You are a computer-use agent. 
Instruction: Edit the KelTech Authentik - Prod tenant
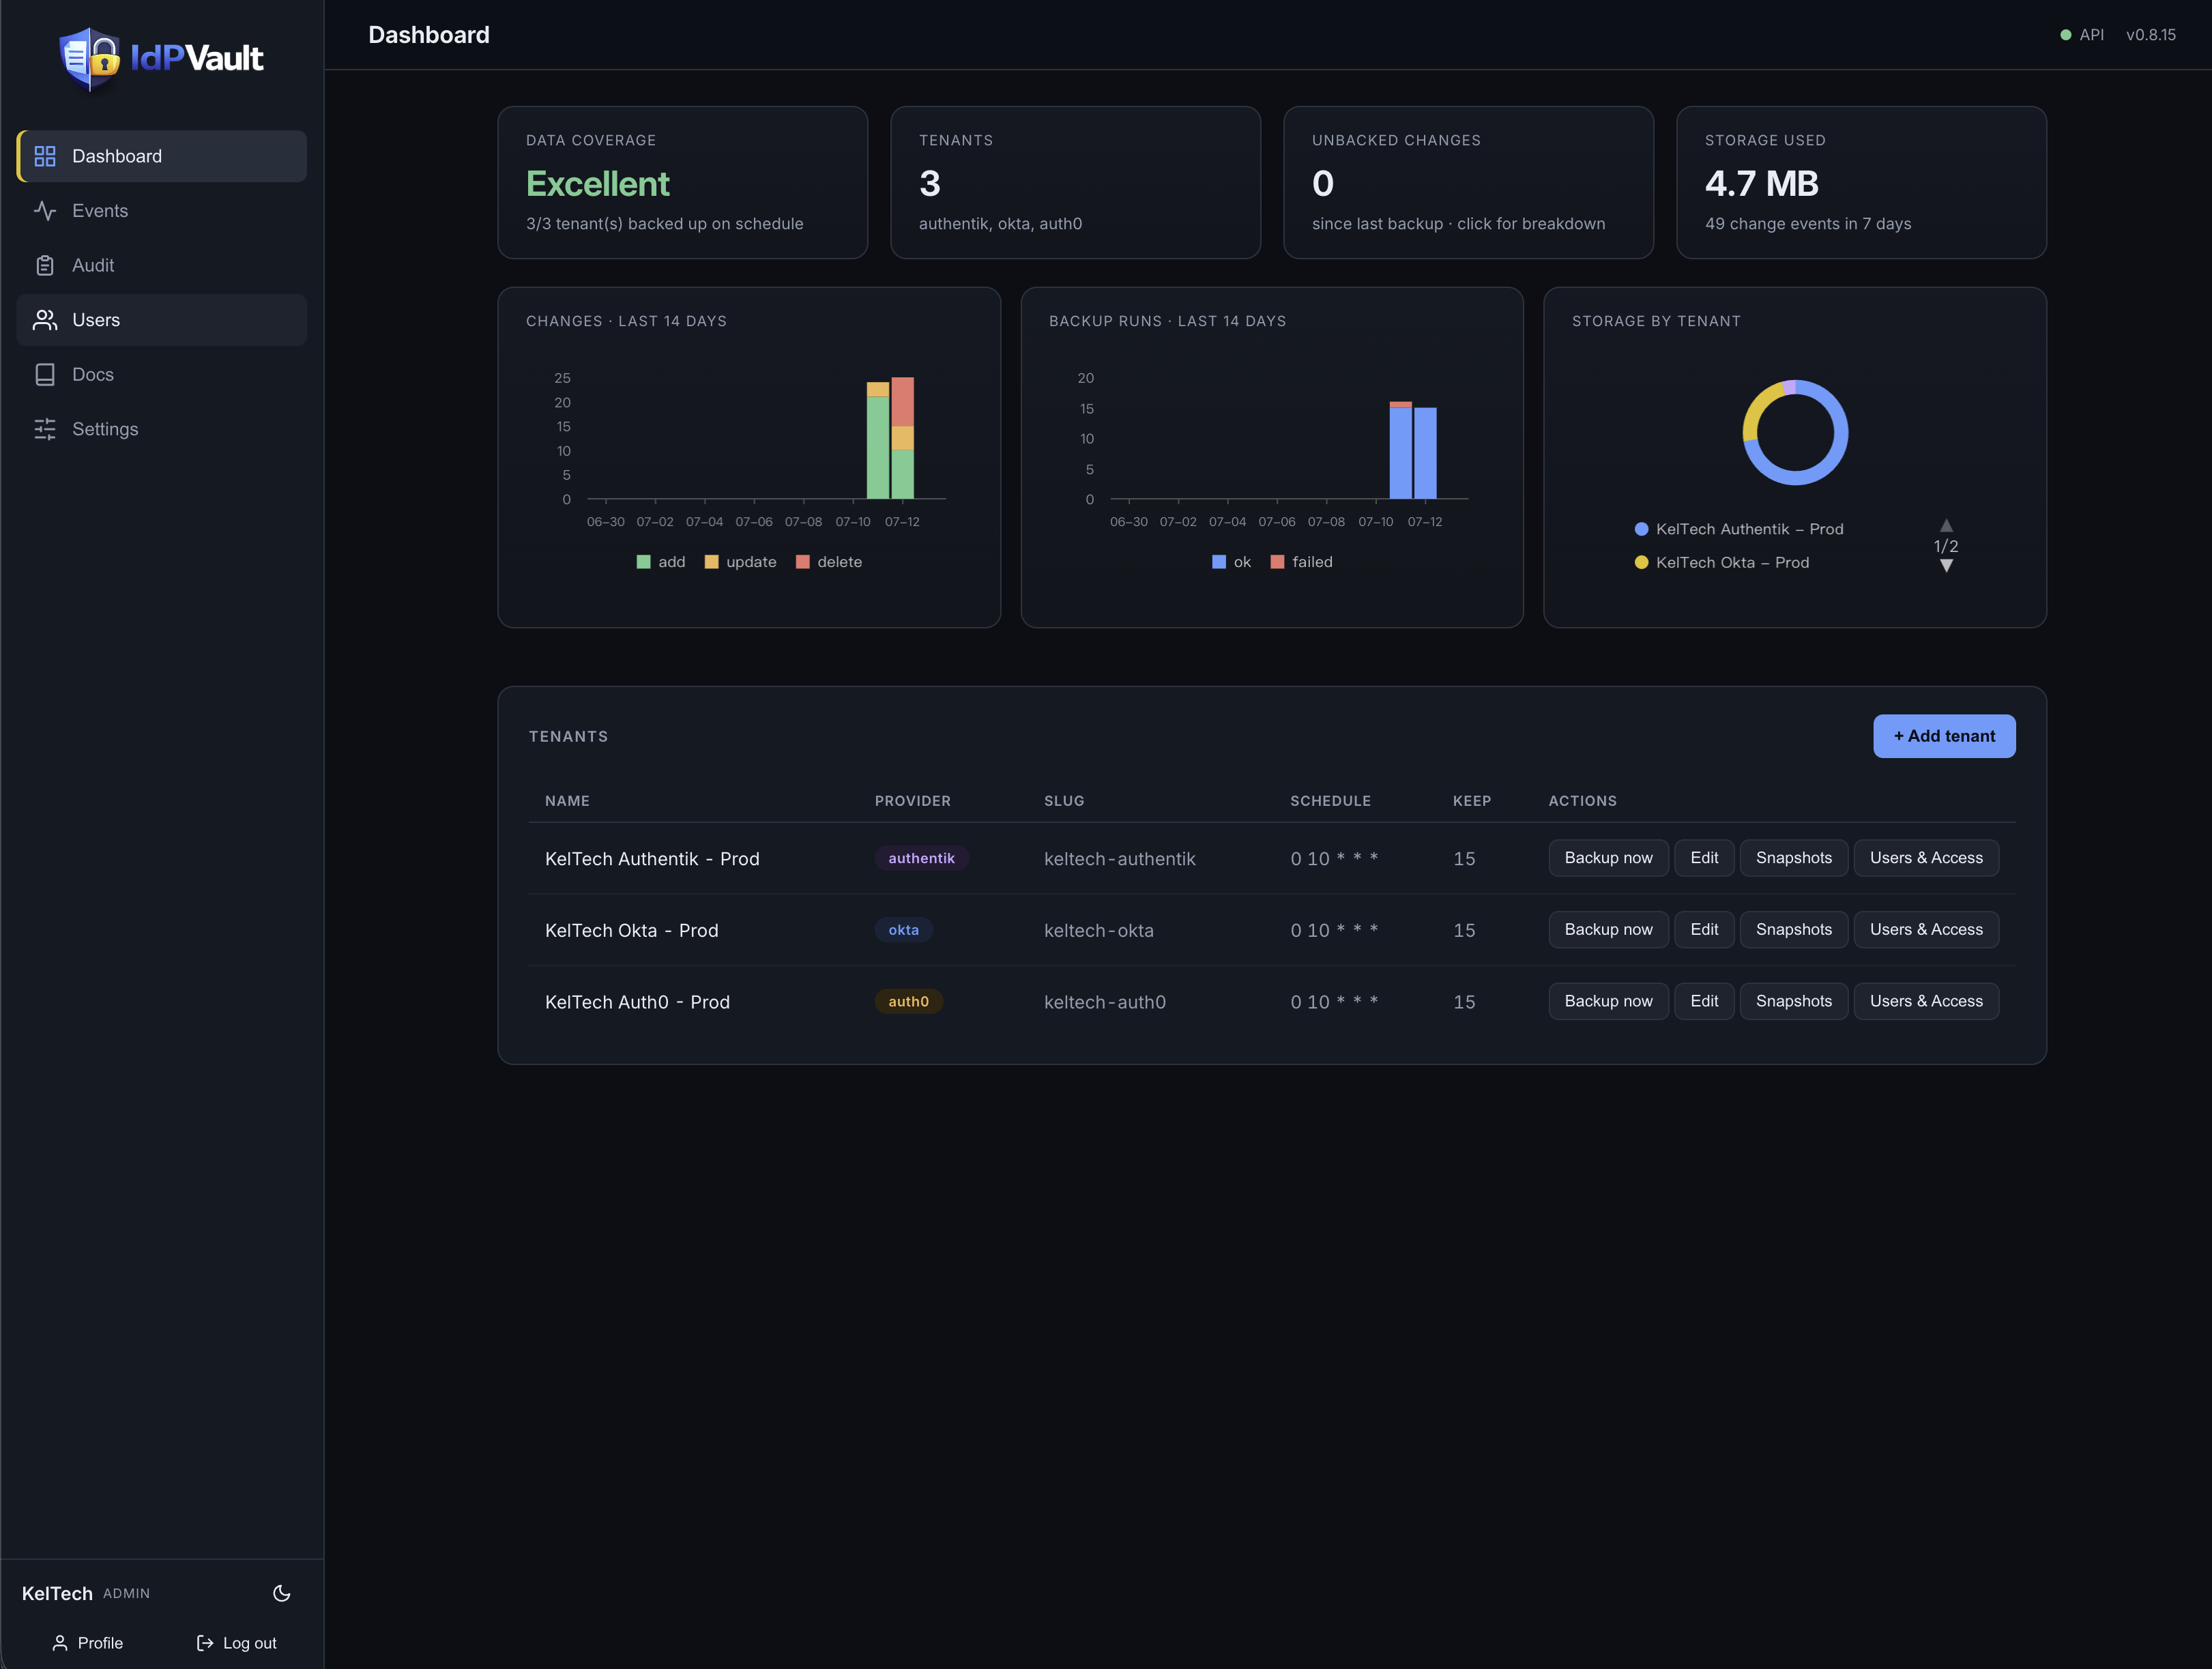[x=1704, y=858]
